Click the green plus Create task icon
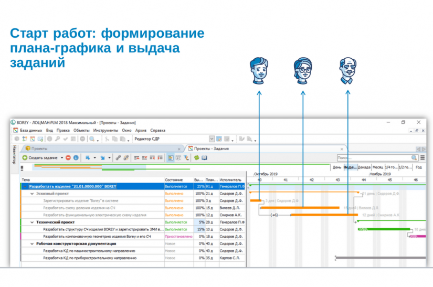 [25, 157]
